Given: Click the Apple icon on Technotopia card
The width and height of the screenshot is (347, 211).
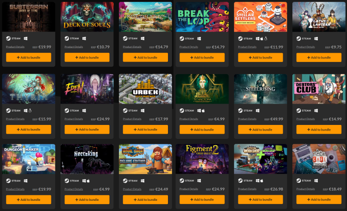Looking at the screenshot, I should point(203,111).
